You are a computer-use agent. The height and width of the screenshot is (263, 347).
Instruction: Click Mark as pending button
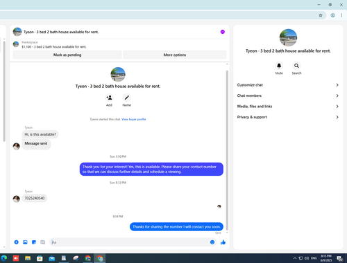point(67,55)
